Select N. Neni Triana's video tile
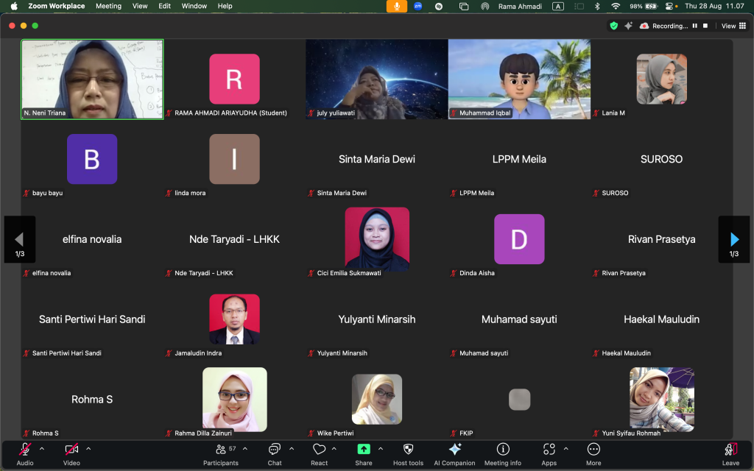Screen dimensions: 754x471 [x=92, y=79]
